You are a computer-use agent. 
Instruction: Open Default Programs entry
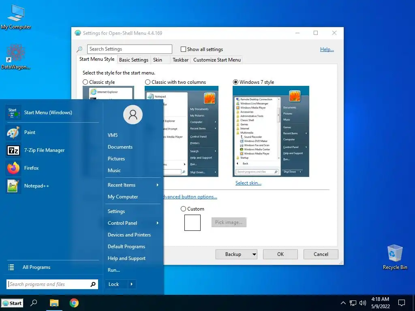[126, 247]
